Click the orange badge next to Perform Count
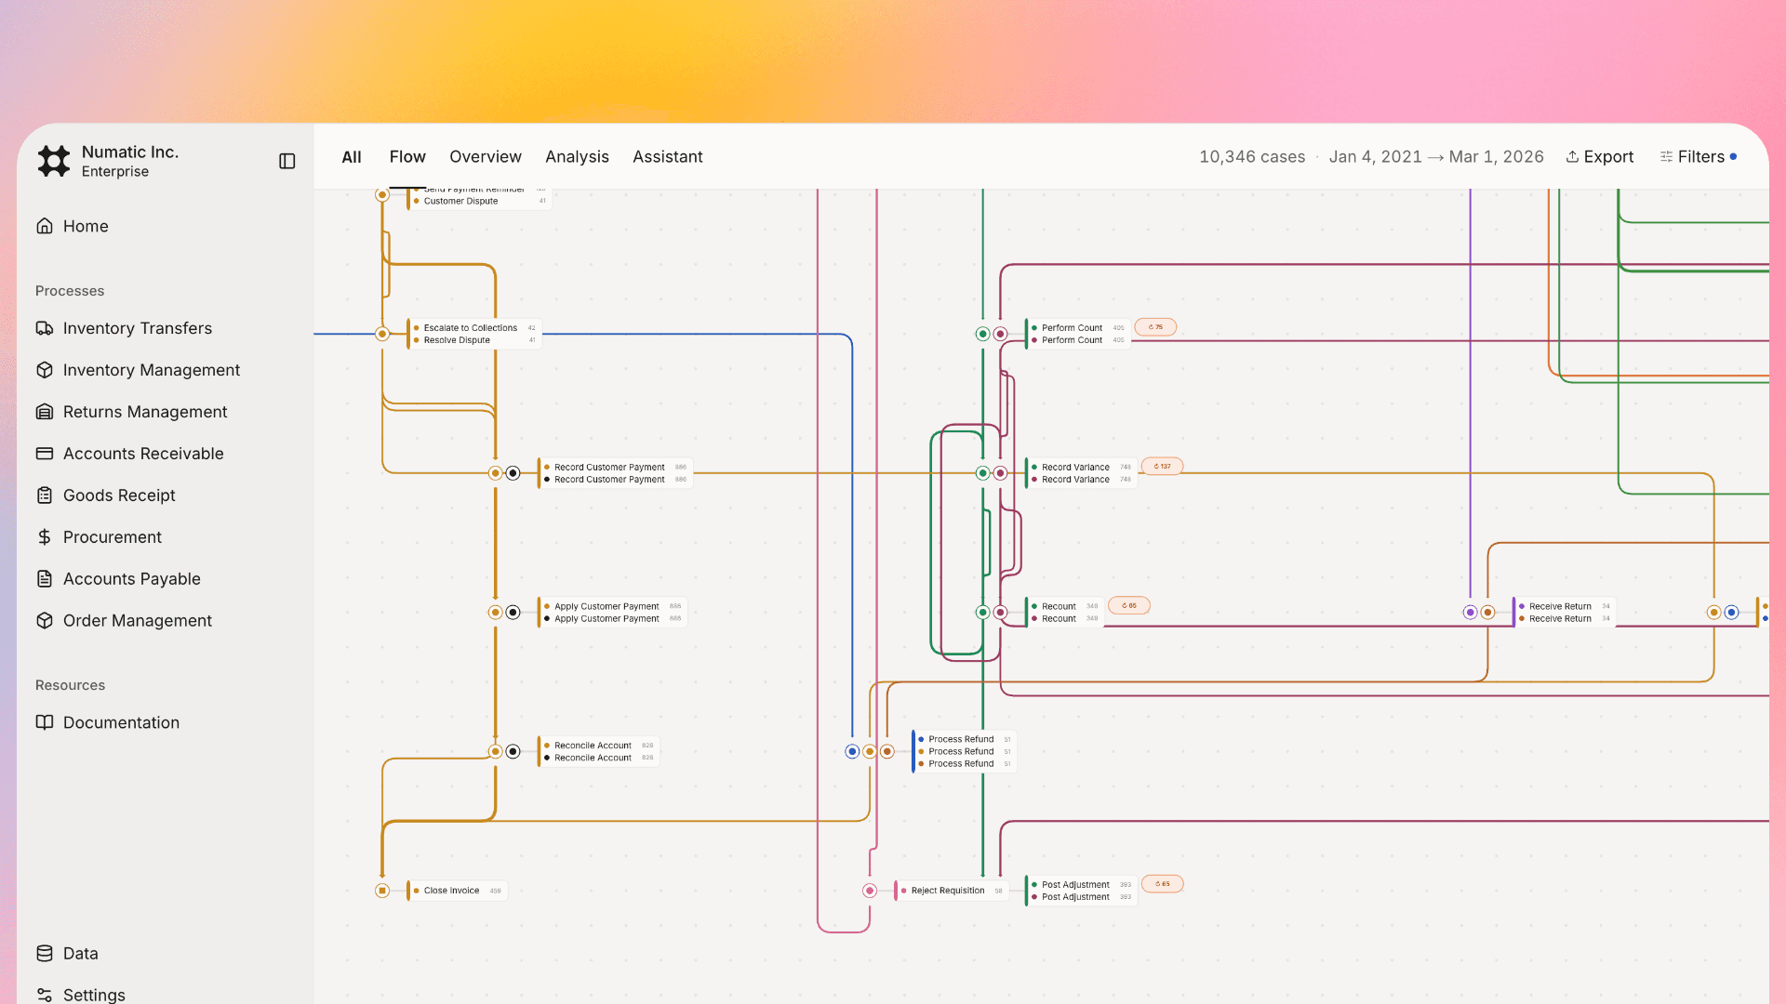The width and height of the screenshot is (1786, 1004). 1155,327
